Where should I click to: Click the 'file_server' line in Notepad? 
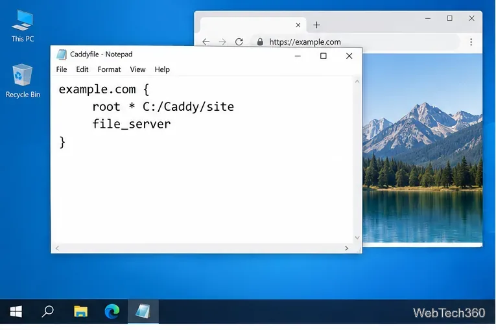131,124
